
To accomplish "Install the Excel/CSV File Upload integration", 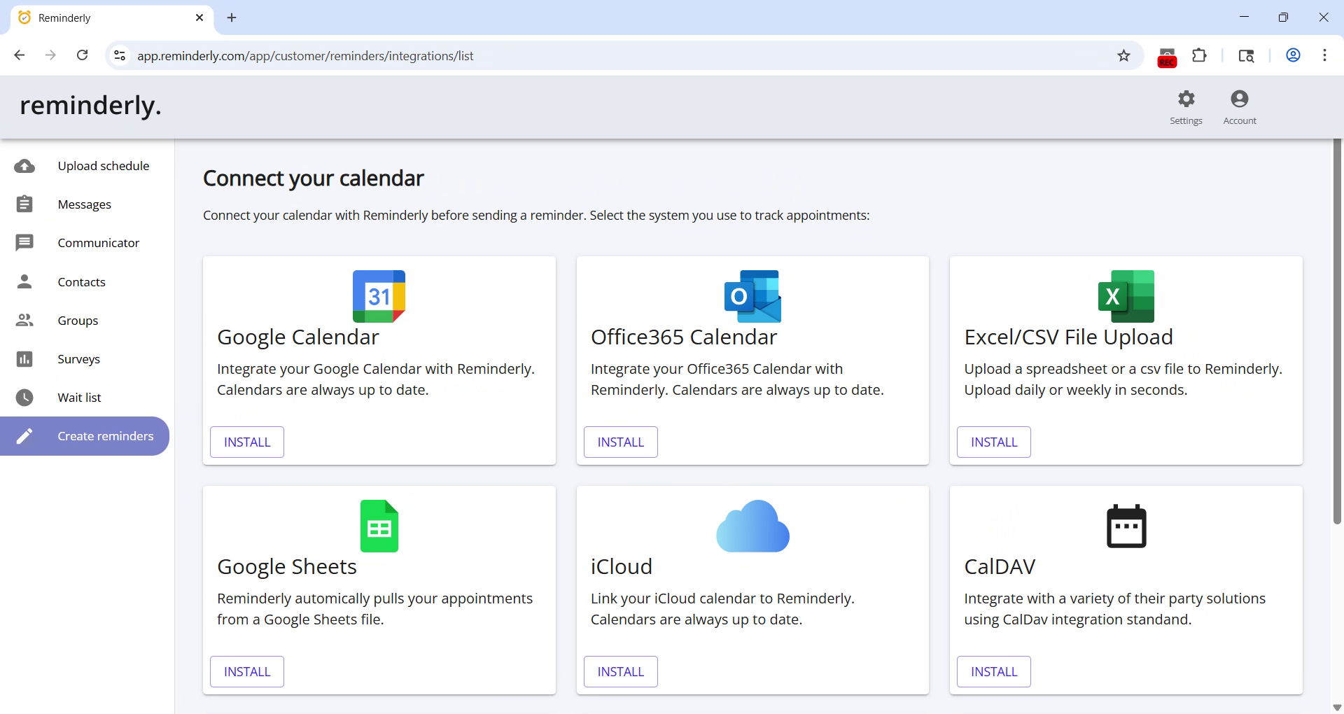I will [x=994, y=442].
